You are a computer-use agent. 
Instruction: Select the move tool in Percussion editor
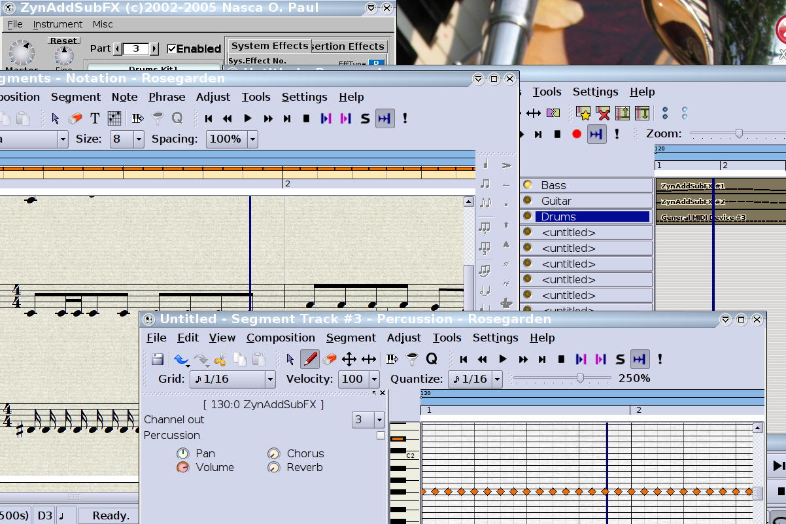tap(349, 359)
